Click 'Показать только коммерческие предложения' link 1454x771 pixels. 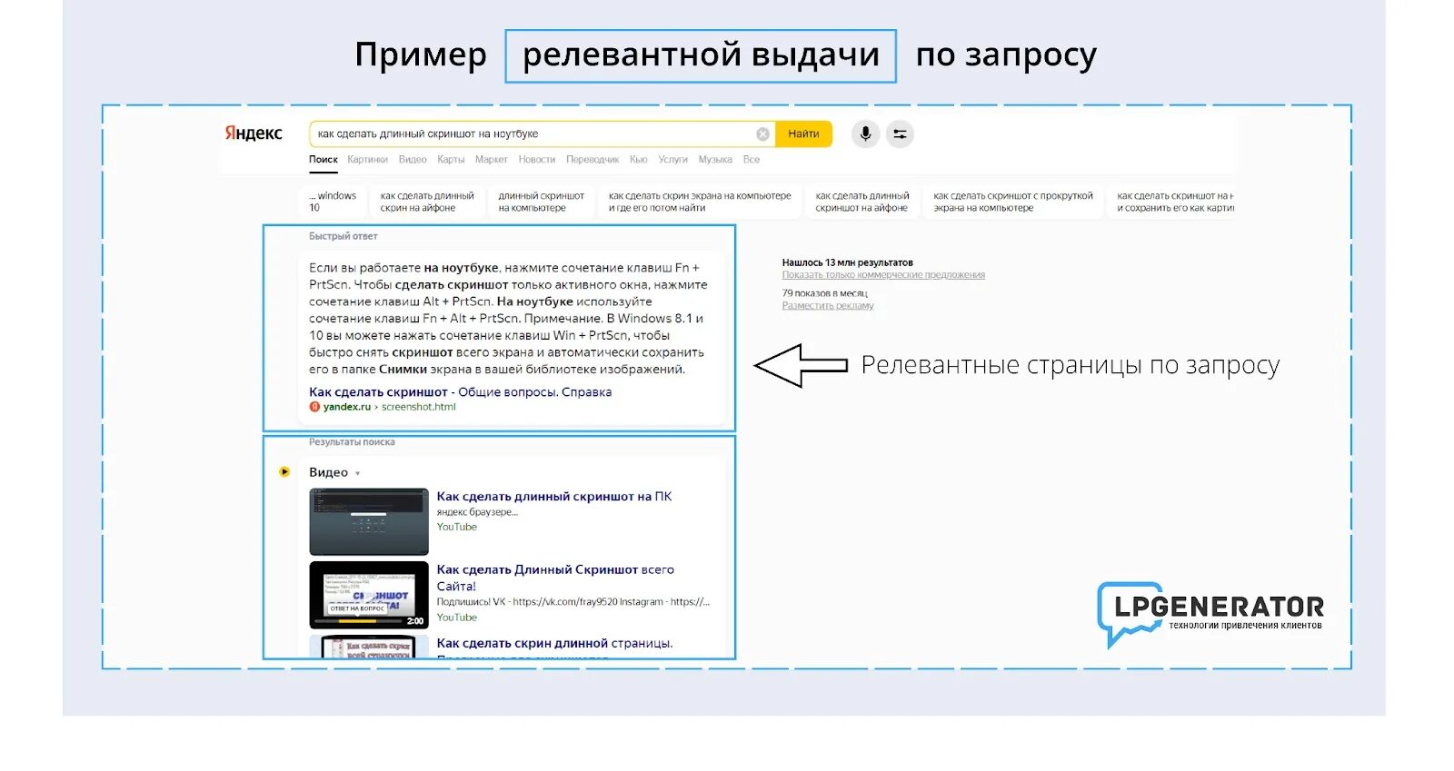(883, 275)
